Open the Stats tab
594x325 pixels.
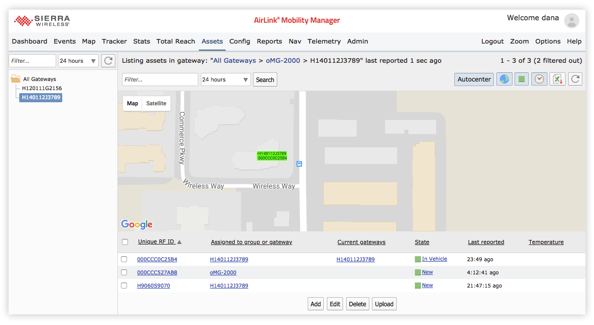click(141, 42)
